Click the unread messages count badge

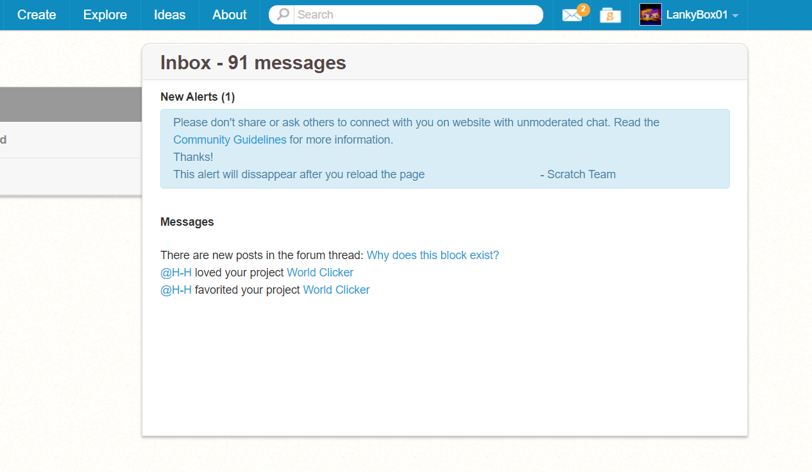[x=583, y=9]
